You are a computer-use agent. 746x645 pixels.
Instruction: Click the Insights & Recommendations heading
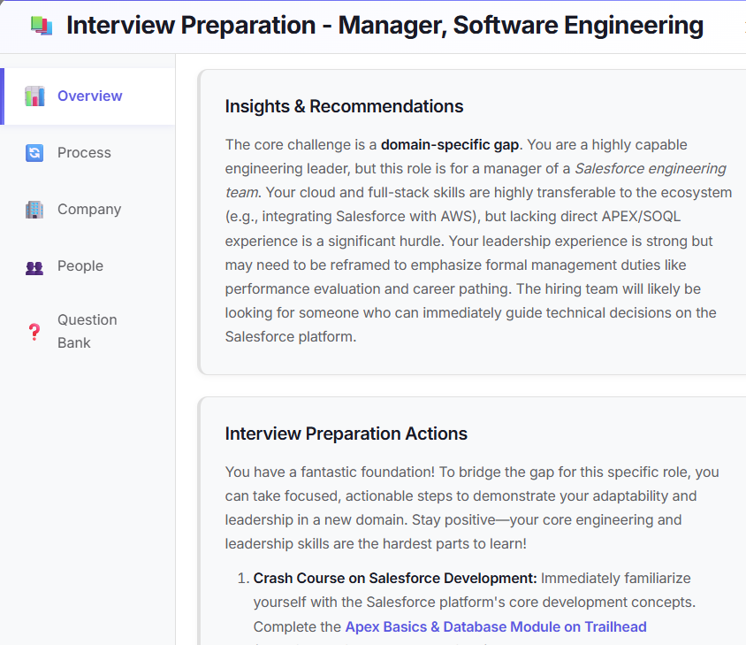point(344,105)
